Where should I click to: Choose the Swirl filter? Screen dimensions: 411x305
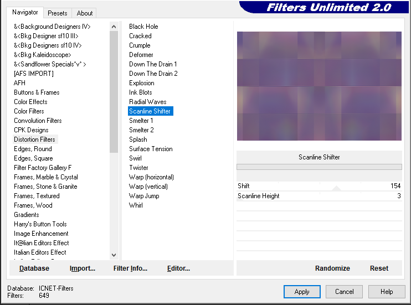pos(135,158)
